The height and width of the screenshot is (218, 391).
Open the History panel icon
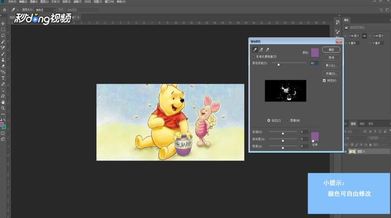(x=338, y=23)
